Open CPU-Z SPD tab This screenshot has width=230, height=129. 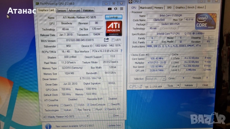point(169,7)
